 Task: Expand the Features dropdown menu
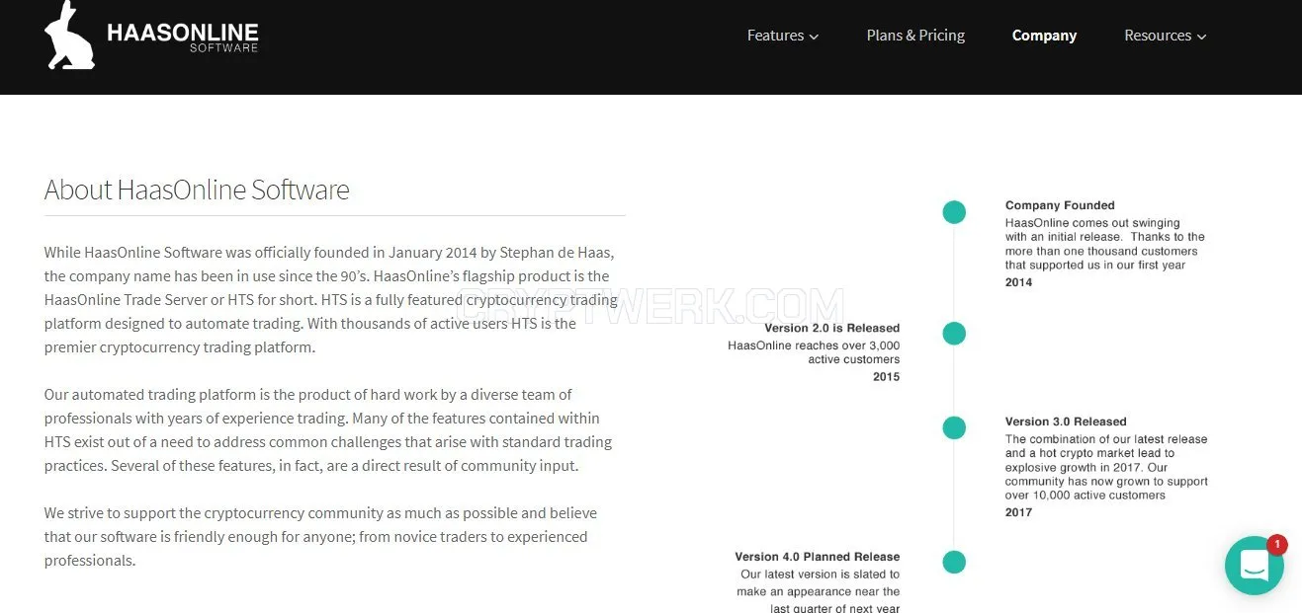point(782,36)
